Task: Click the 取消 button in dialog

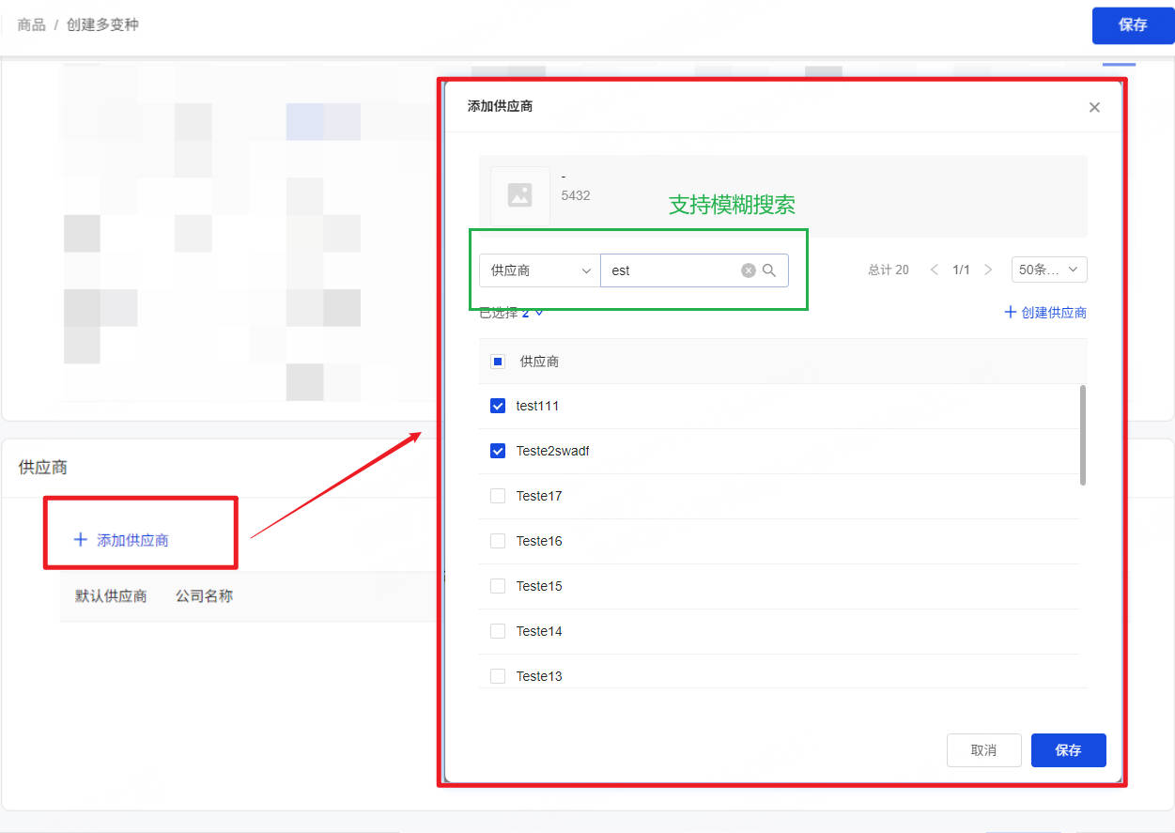Action: [983, 750]
